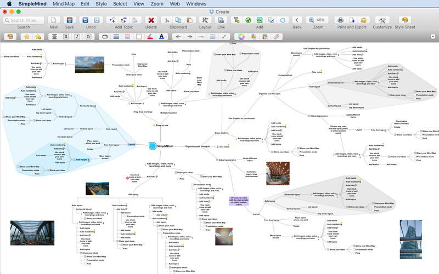Open the Mind Map menu
Screen dimensions: 439x274
coord(65,3)
